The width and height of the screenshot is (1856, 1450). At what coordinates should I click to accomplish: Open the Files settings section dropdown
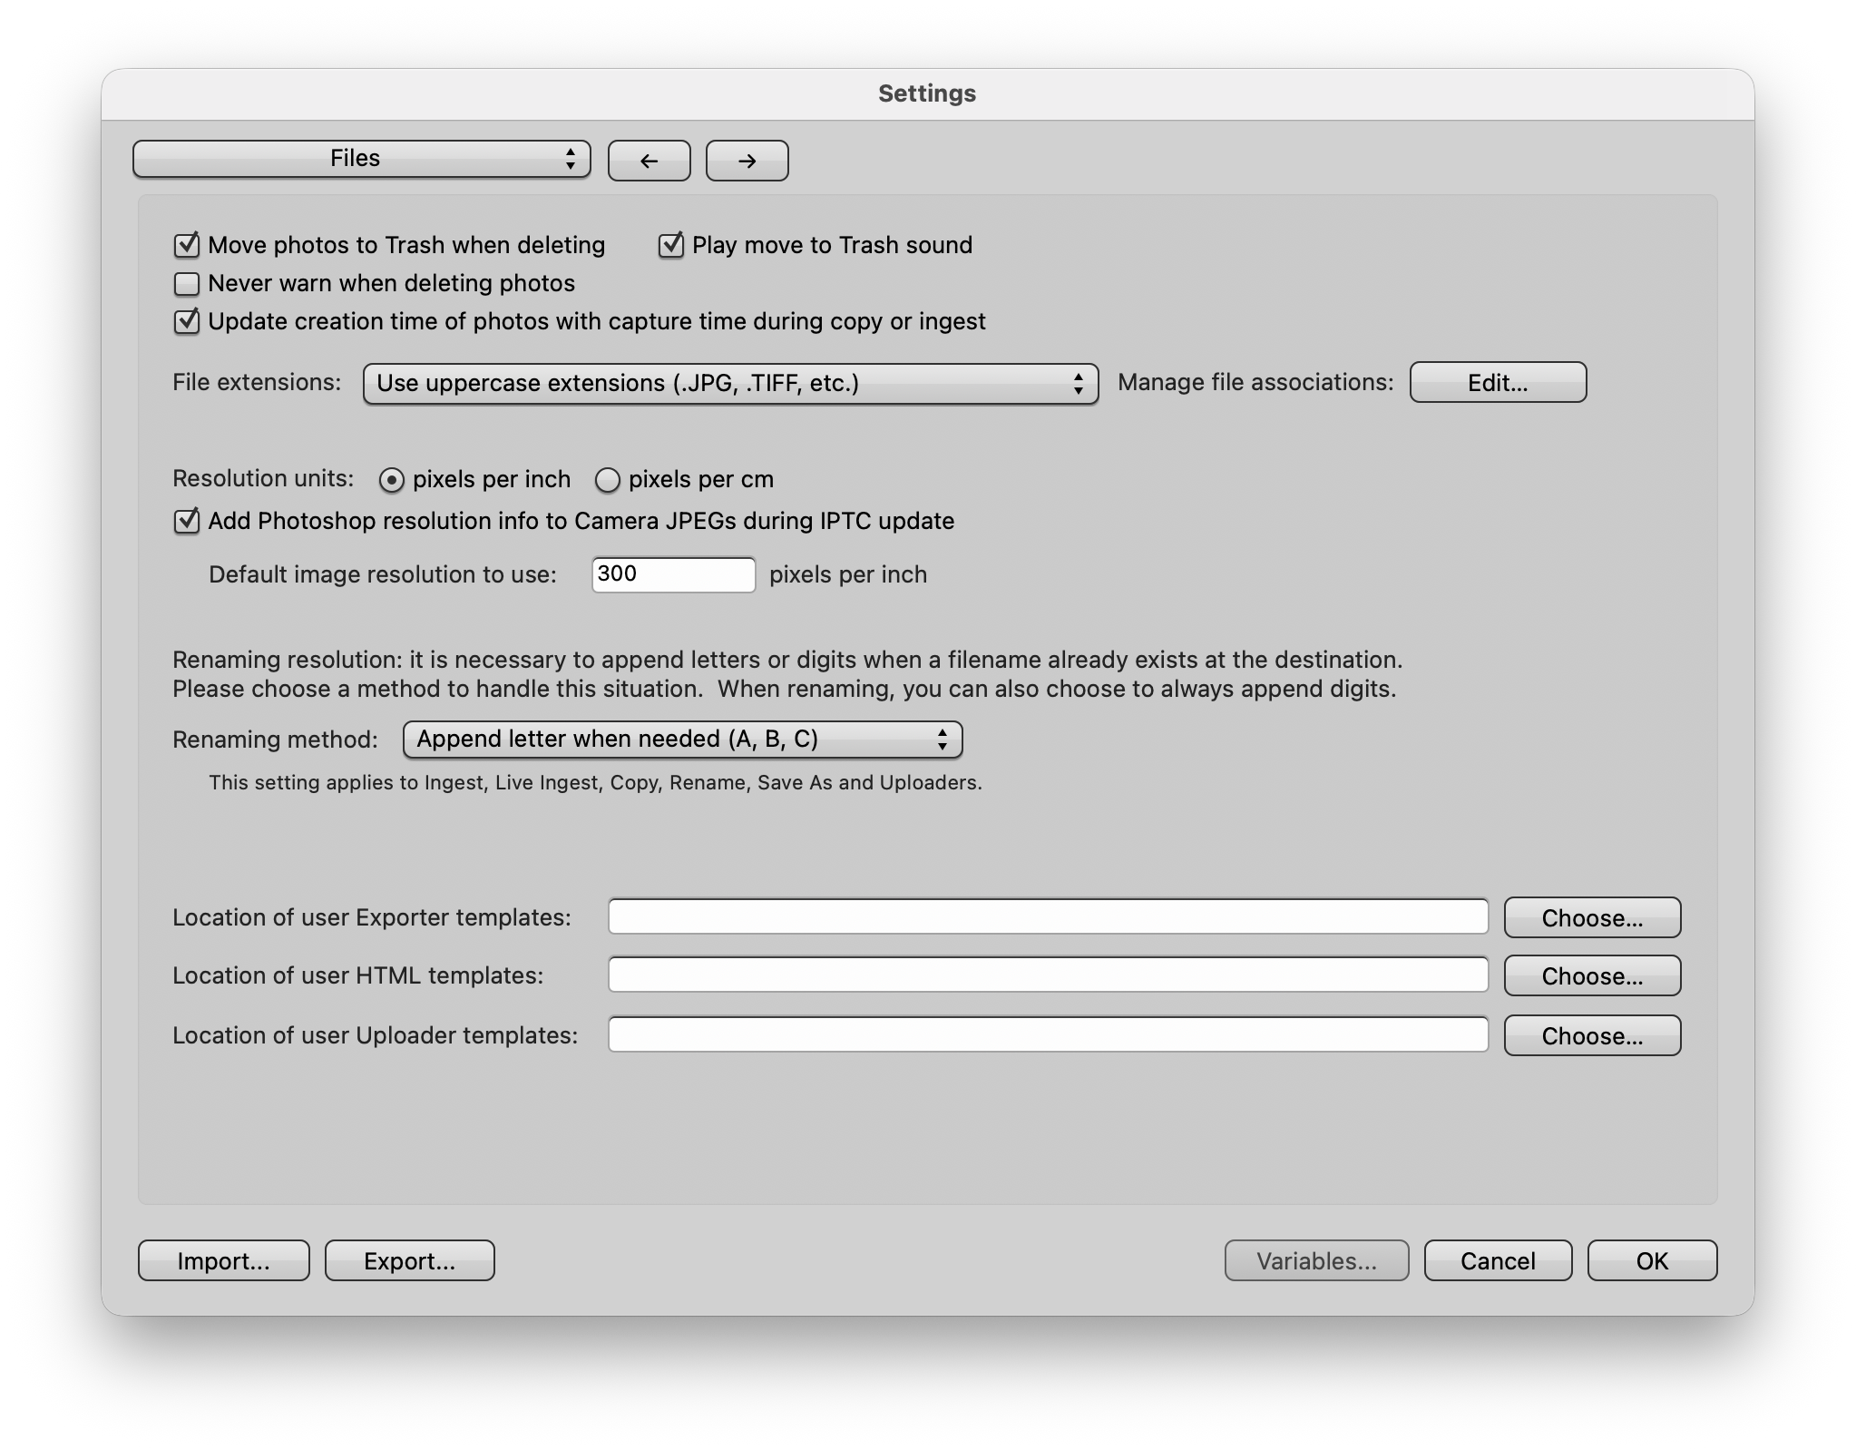tap(361, 159)
